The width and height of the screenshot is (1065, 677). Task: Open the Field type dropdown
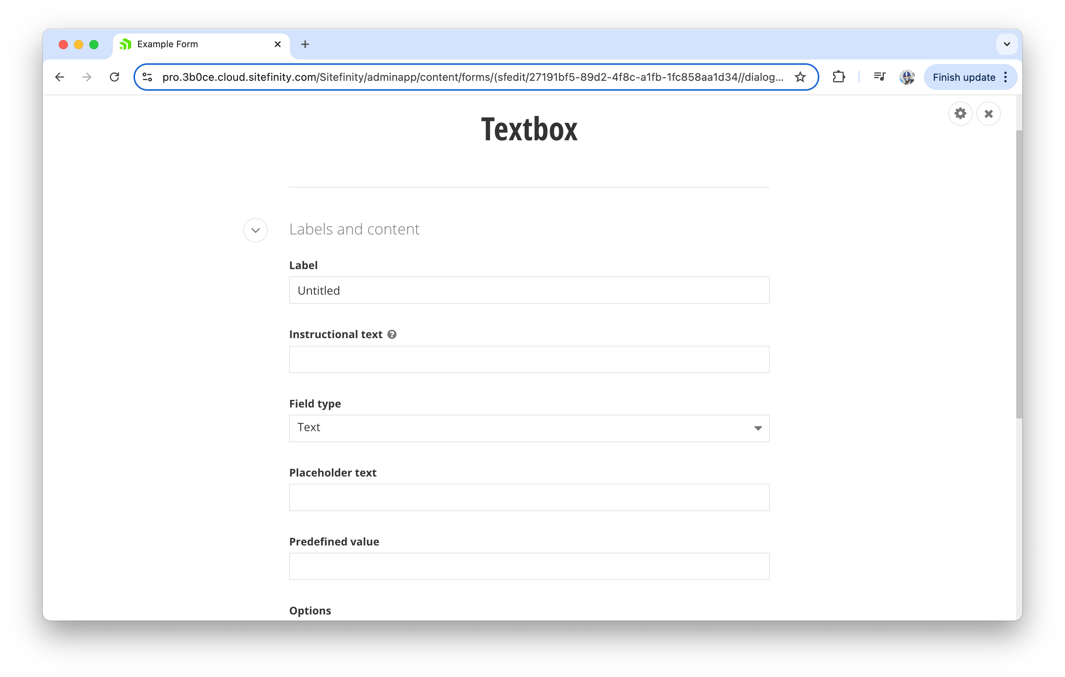(x=529, y=428)
